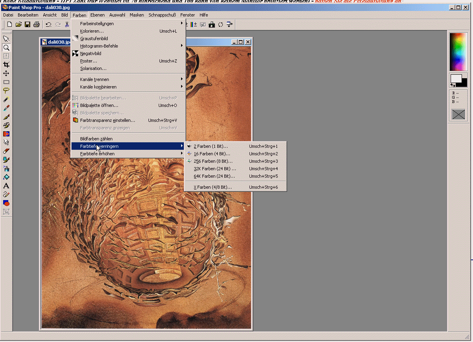Screen dimensions: 473x342
Task: Reduce to 16 Farben (4 Bit)
Action: 235,154
